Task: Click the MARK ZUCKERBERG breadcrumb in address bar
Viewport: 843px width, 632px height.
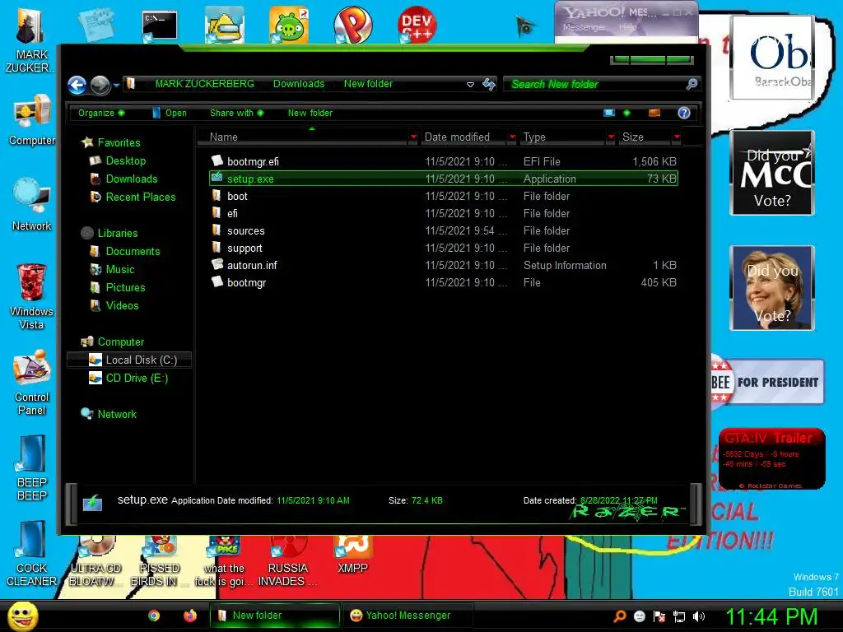Action: click(x=204, y=84)
